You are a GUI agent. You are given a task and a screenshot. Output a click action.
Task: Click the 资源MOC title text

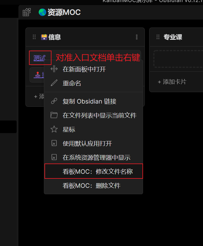tap(64, 12)
